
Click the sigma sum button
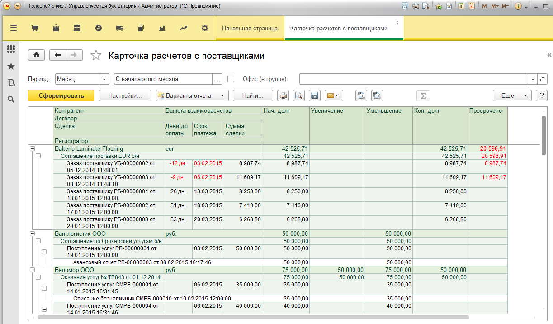point(423,95)
